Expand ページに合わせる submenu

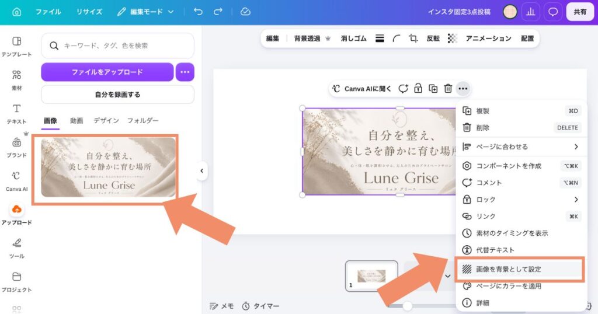(x=521, y=146)
